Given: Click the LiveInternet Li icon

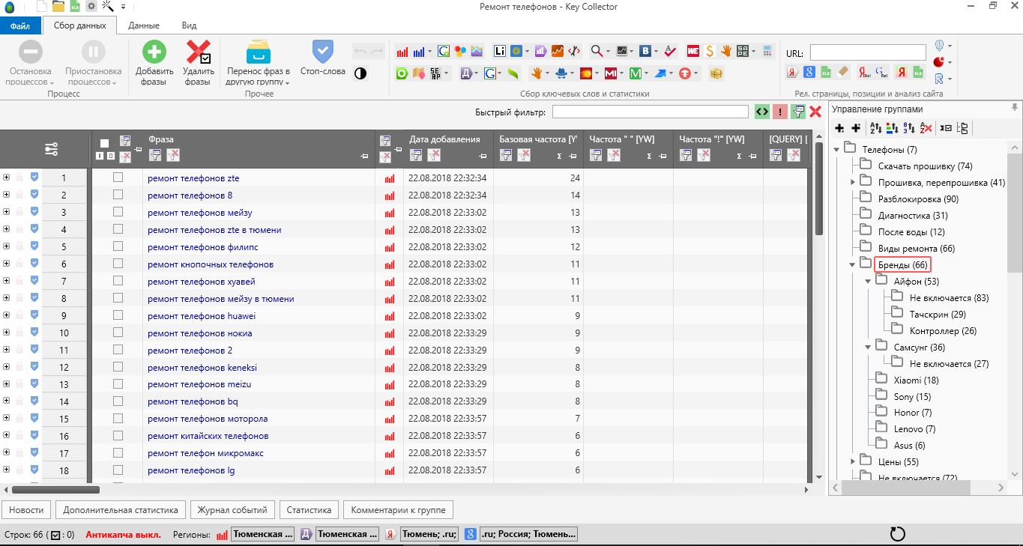Looking at the screenshot, I should click(x=499, y=52).
